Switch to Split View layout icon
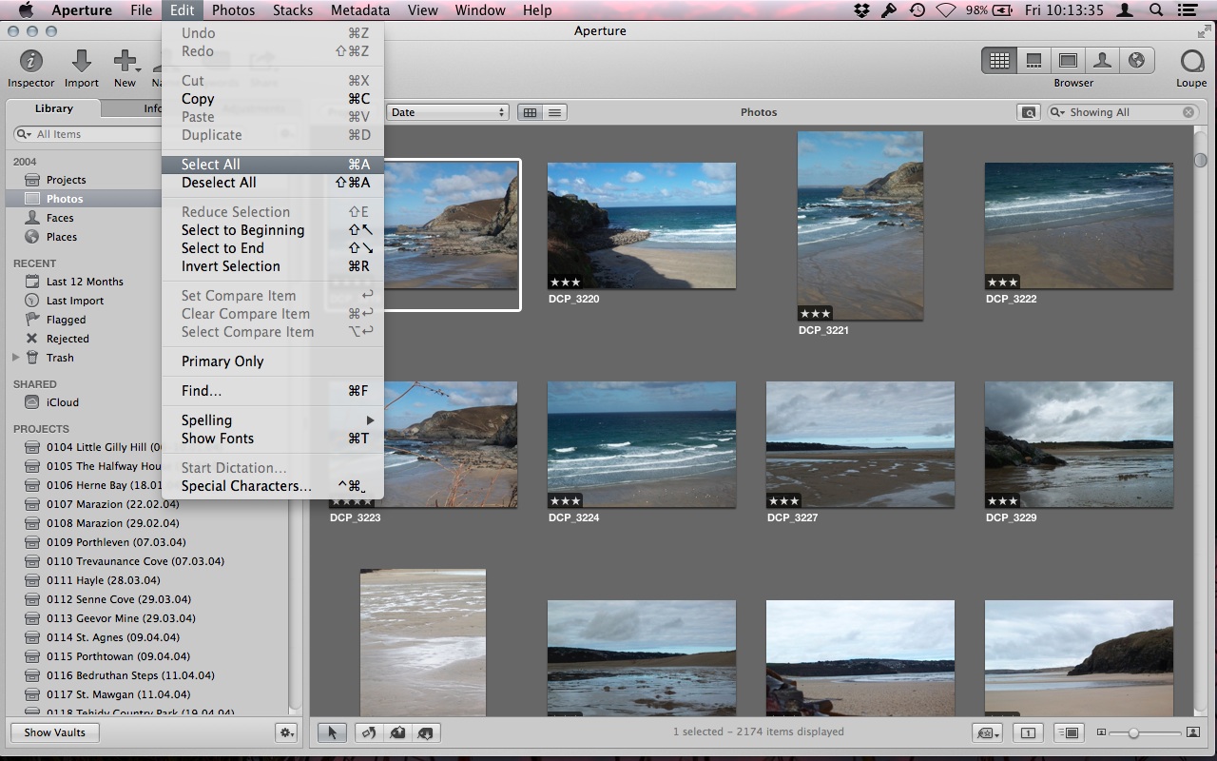This screenshot has width=1217, height=761. click(1033, 61)
